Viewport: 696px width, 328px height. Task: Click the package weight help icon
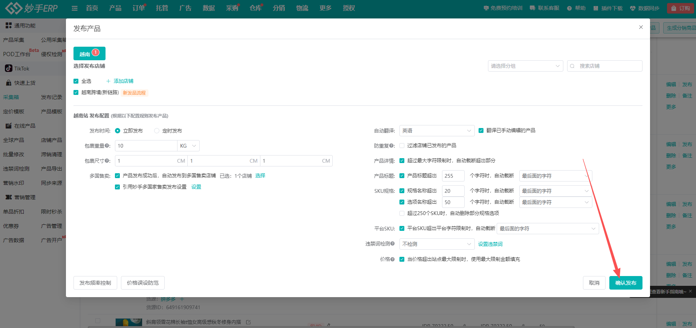point(107,146)
